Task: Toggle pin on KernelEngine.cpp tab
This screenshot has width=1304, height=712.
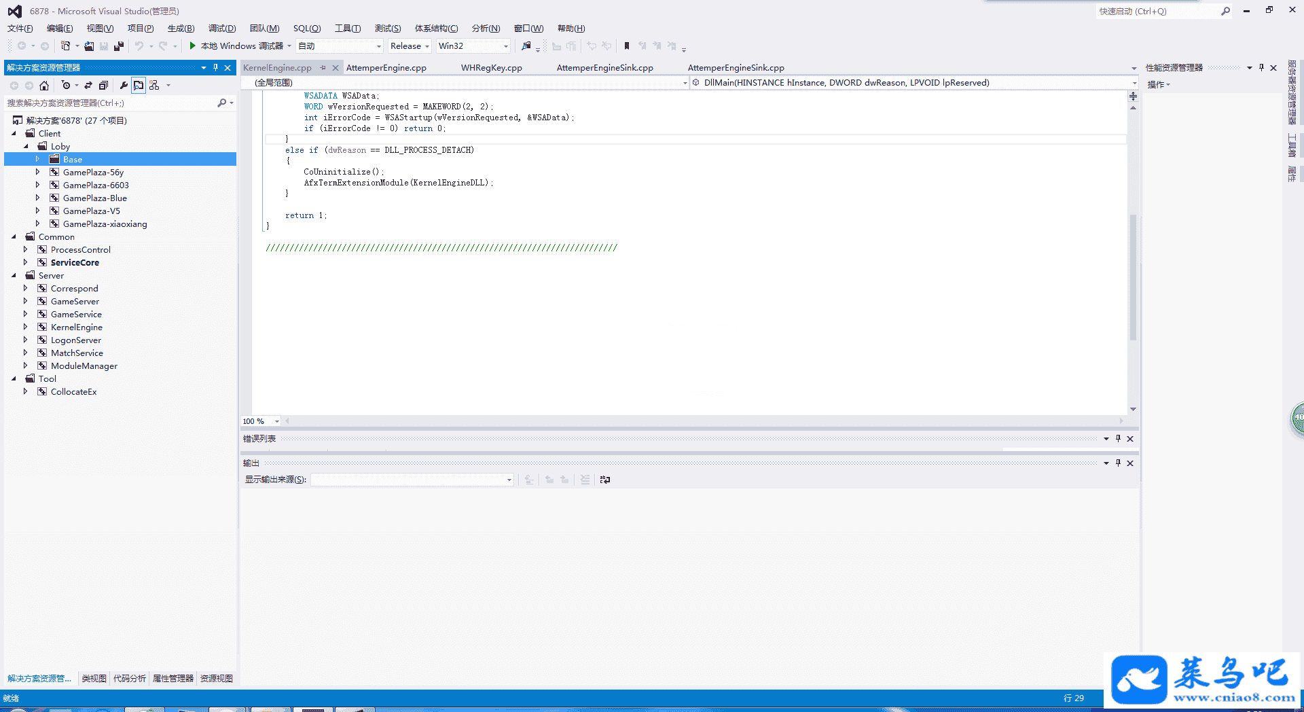Action: click(323, 68)
